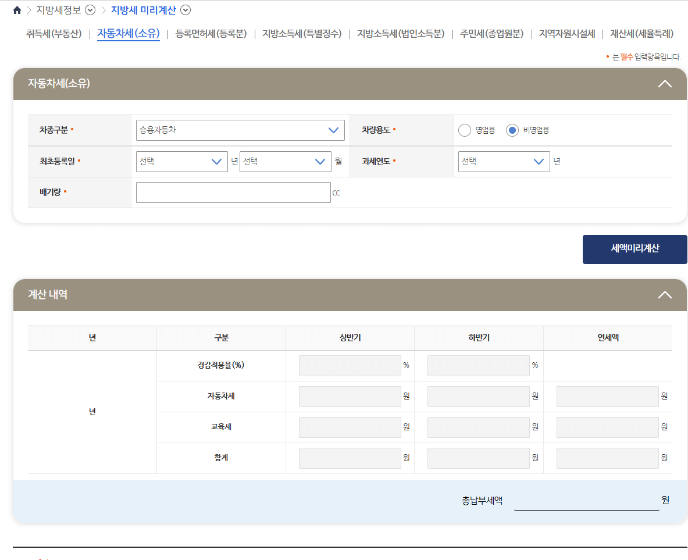Screen dimensions: 688x560
Task: Click the 지방세정보 breadcrumb link
Action: 58,10
